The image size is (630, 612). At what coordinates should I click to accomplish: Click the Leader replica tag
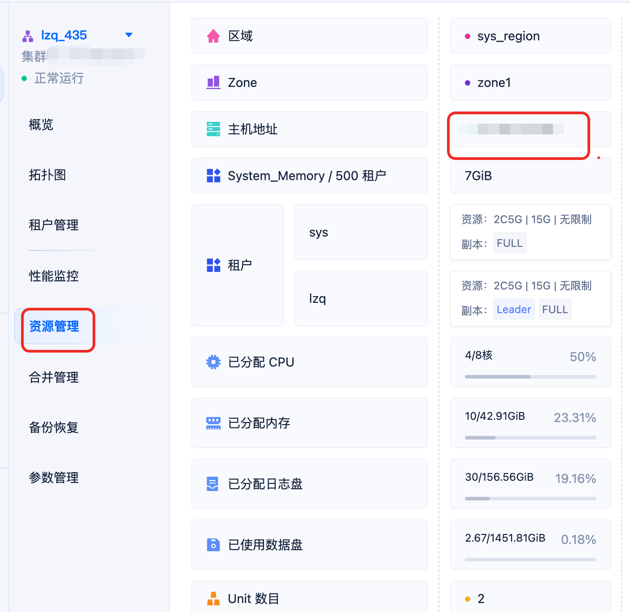point(514,310)
